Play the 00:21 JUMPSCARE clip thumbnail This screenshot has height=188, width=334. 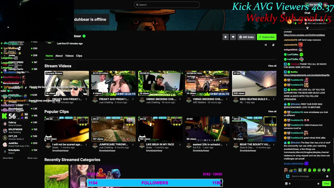point(114,129)
